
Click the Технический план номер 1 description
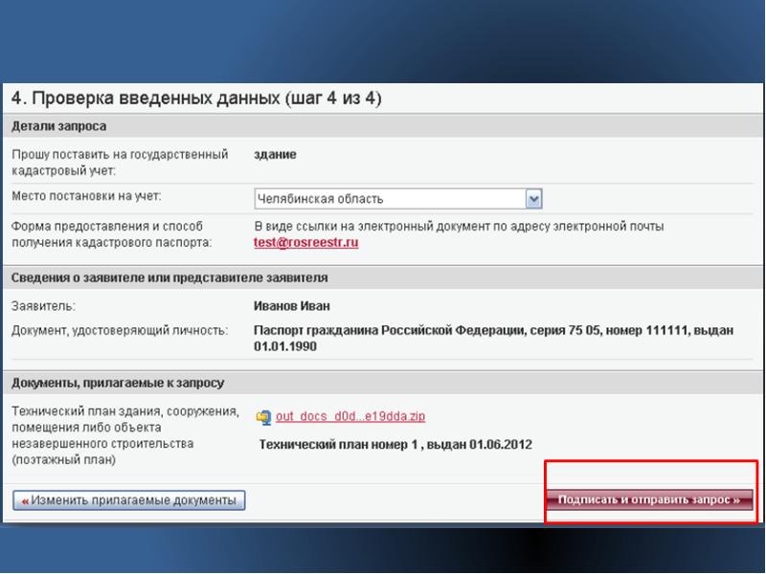pos(395,445)
